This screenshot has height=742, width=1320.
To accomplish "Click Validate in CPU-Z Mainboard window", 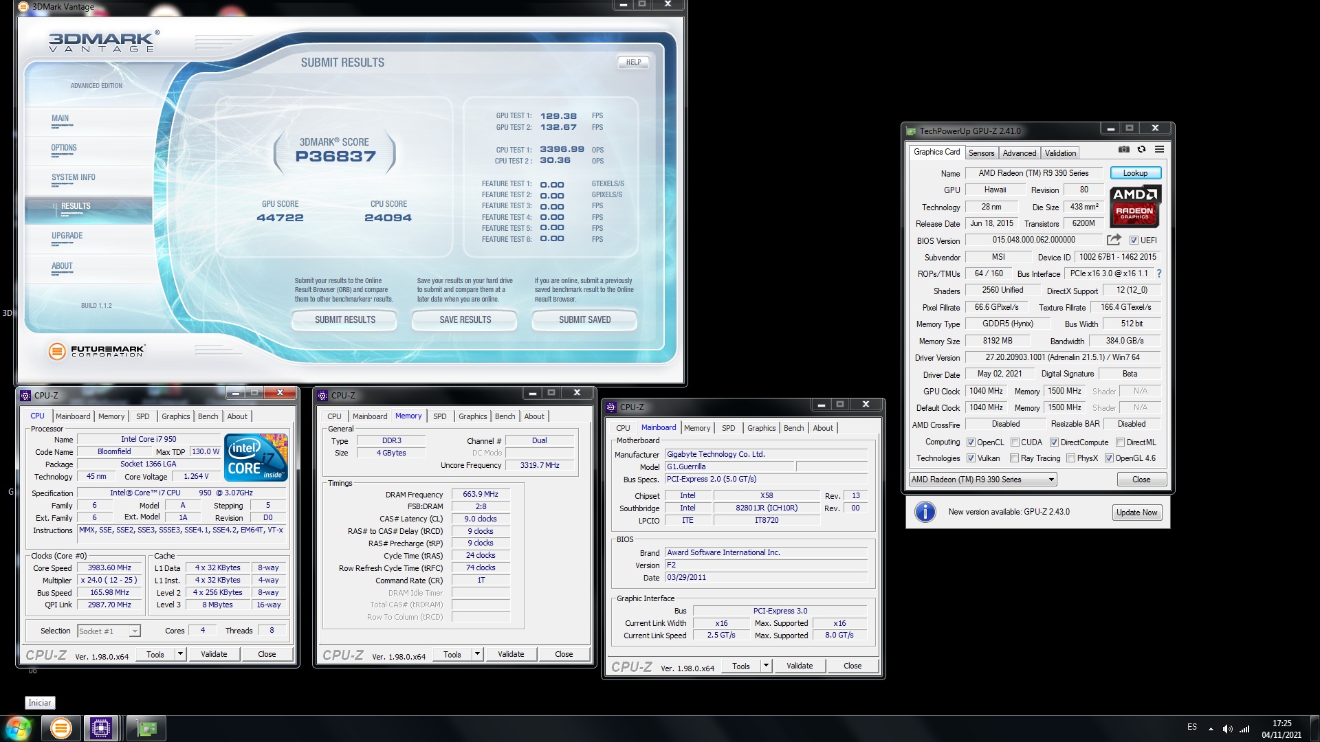I will point(799,666).
